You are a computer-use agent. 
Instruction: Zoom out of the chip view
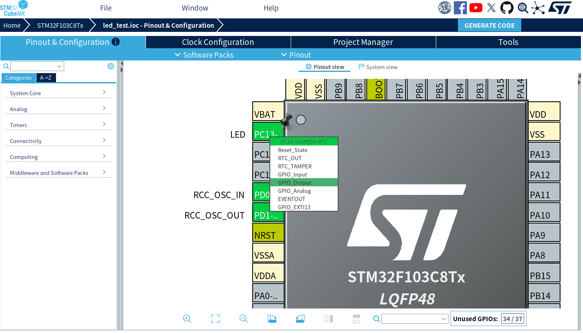(244, 319)
